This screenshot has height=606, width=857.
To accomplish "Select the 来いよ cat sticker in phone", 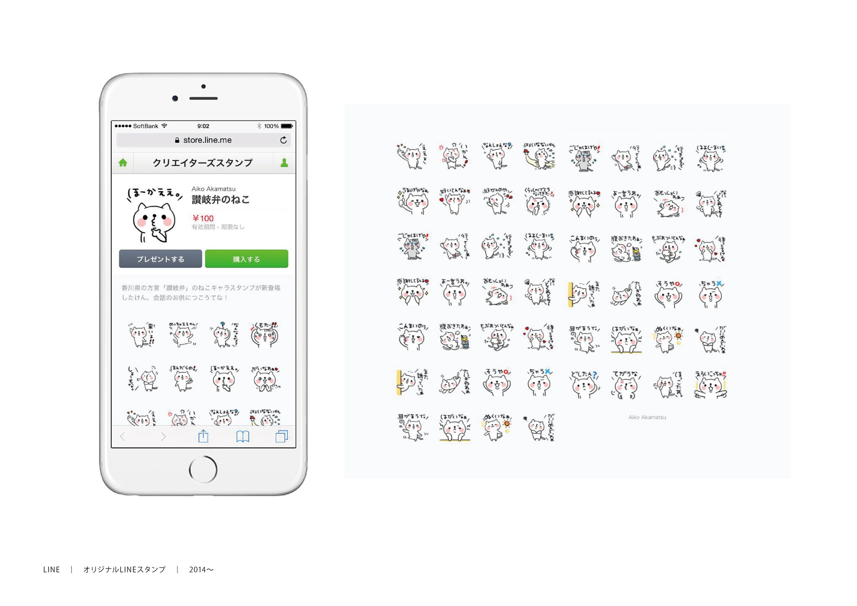I will [x=142, y=335].
